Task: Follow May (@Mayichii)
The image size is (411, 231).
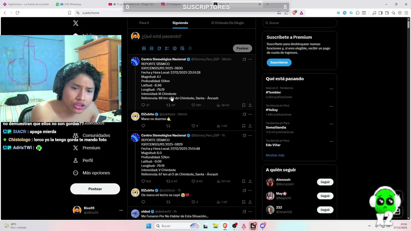Action: pos(325,196)
